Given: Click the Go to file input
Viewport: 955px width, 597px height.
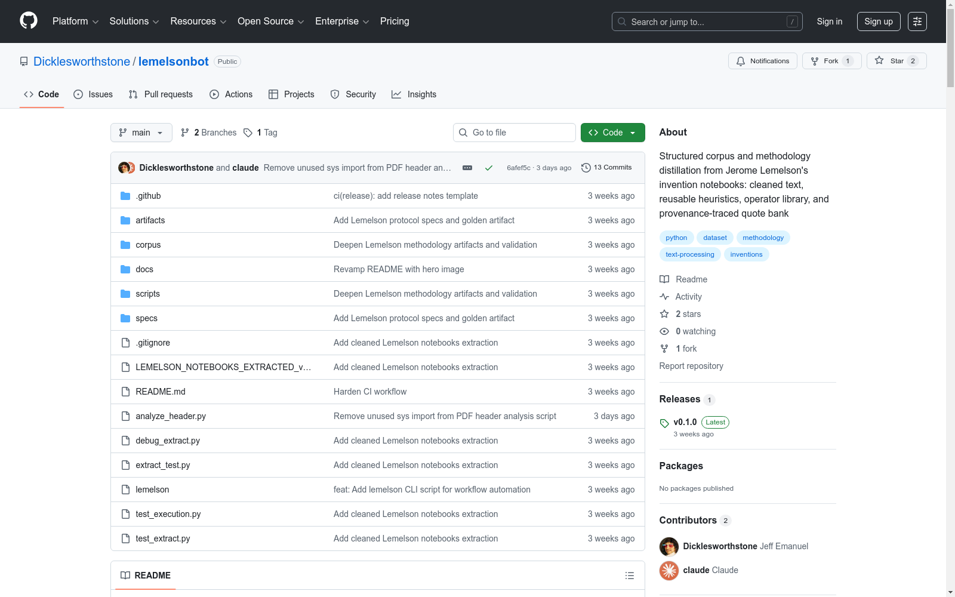Looking at the screenshot, I should point(515,133).
